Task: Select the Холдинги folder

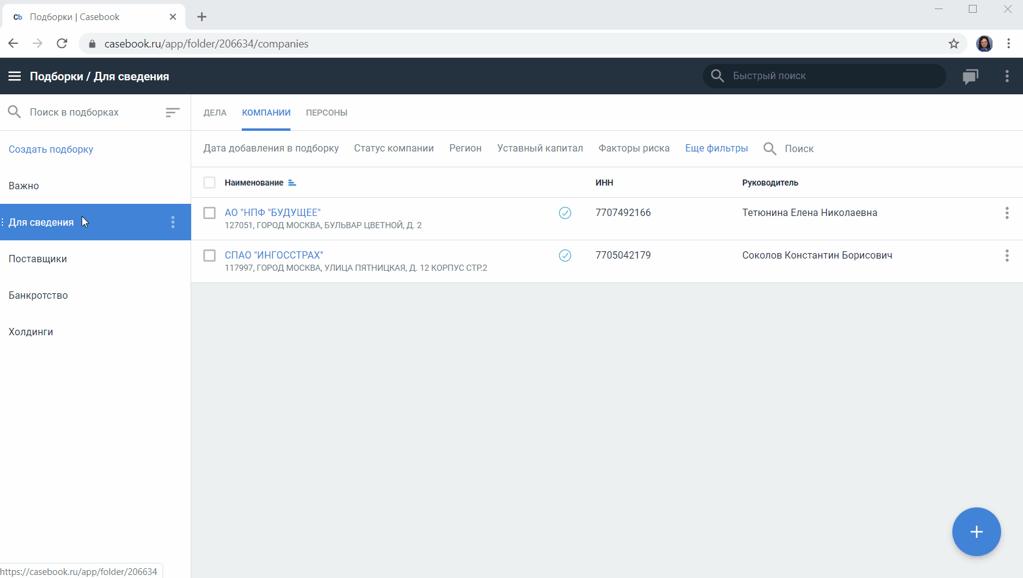Action: coord(95,332)
